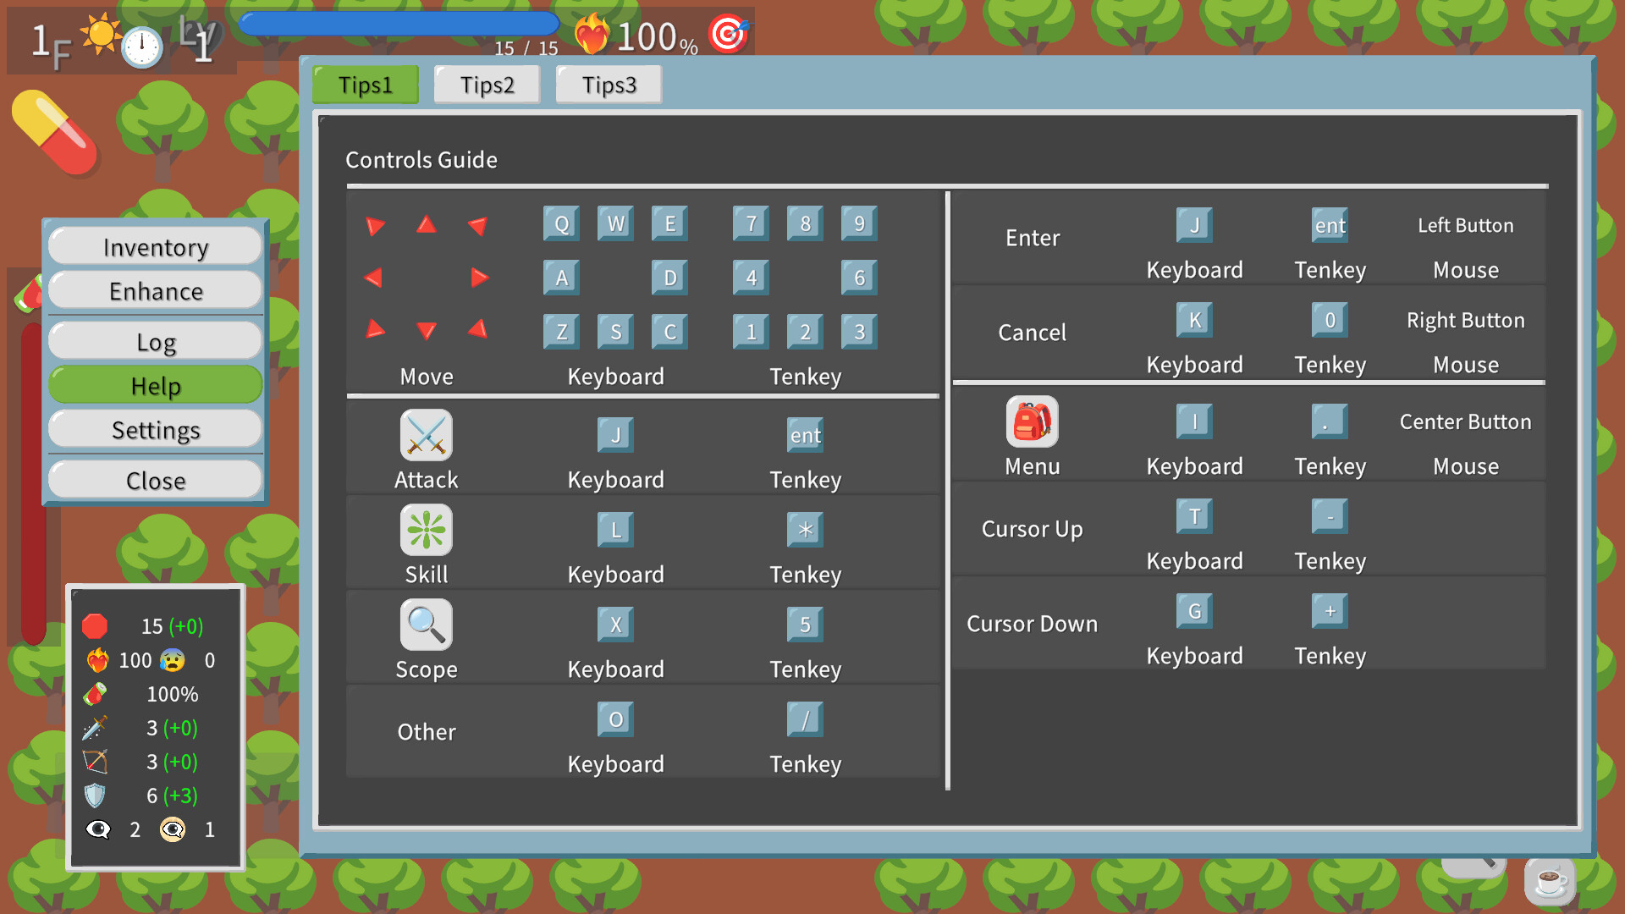This screenshot has height=914, width=1625.
Task: Click the clock icon beside the sun
Action: coord(142,47)
